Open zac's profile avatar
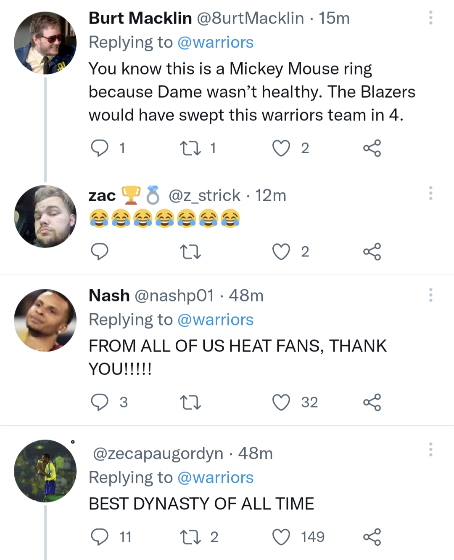This screenshot has width=454, height=560. 45,216
